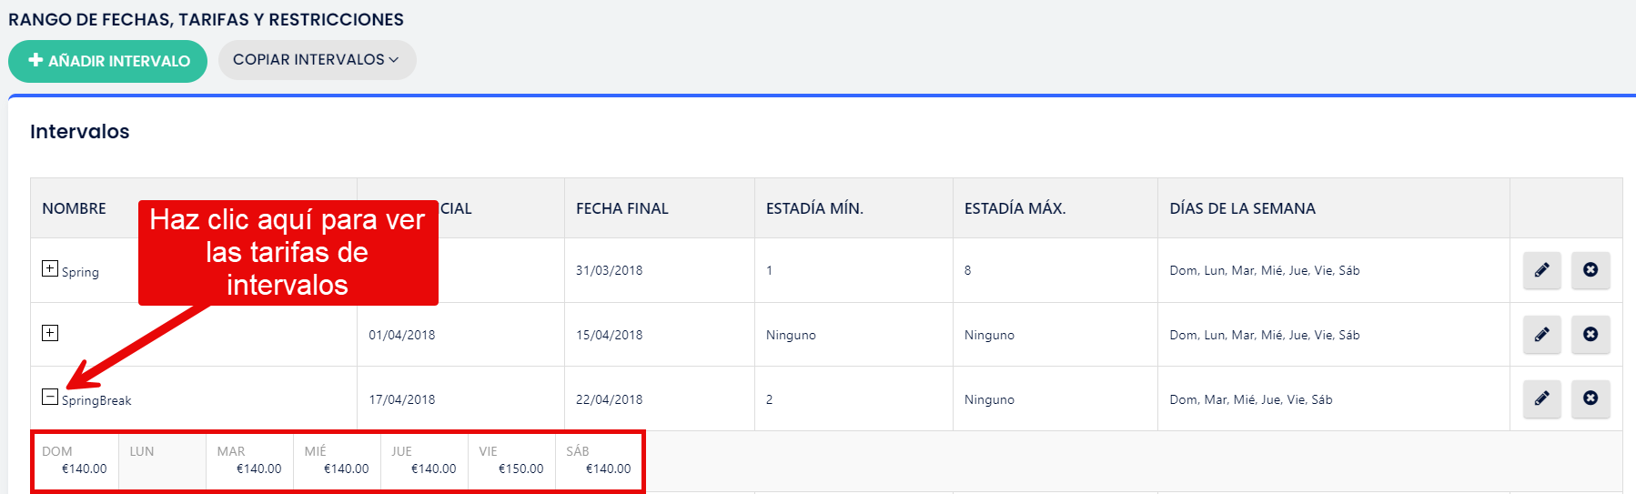The width and height of the screenshot is (1636, 494).
Task: Edit the SpringBreak interval
Action: [1541, 398]
